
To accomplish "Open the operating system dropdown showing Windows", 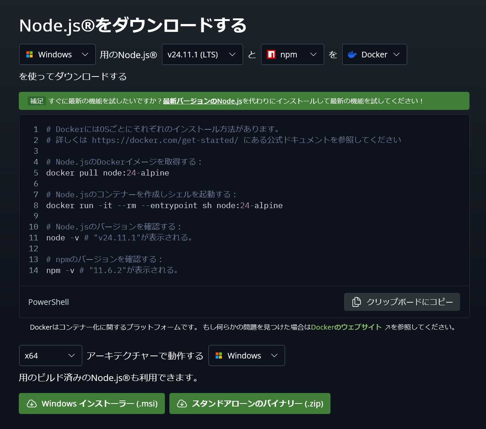I will tap(57, 54).
